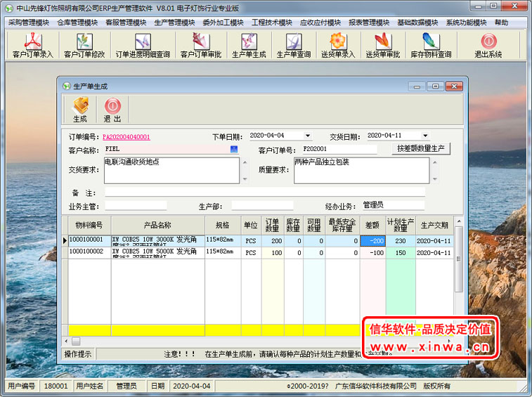This screenshot has width=532, height=397.
Task: Close the 生产单生成 dialog window
Action: (x=454, y=86)
